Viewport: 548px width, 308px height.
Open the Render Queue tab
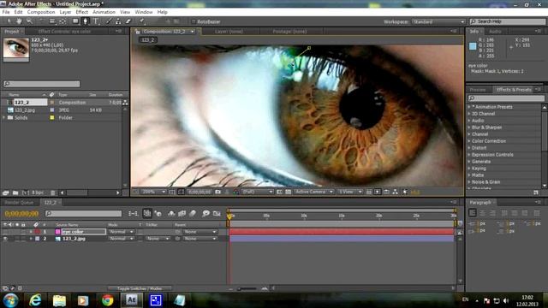click(19, 203)
